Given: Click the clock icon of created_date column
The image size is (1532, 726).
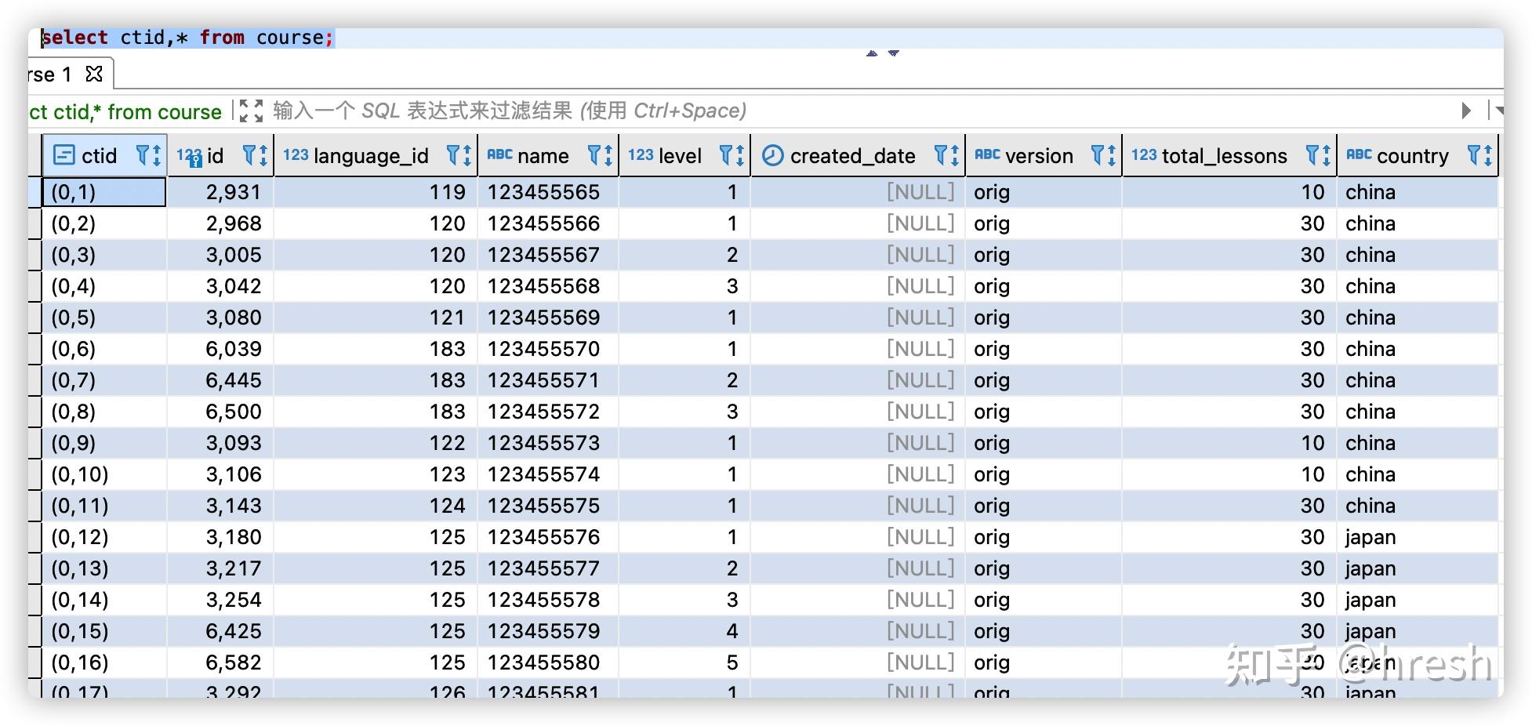Looking at the screenshot, I should pyautogui.click(x=772, y=155).
